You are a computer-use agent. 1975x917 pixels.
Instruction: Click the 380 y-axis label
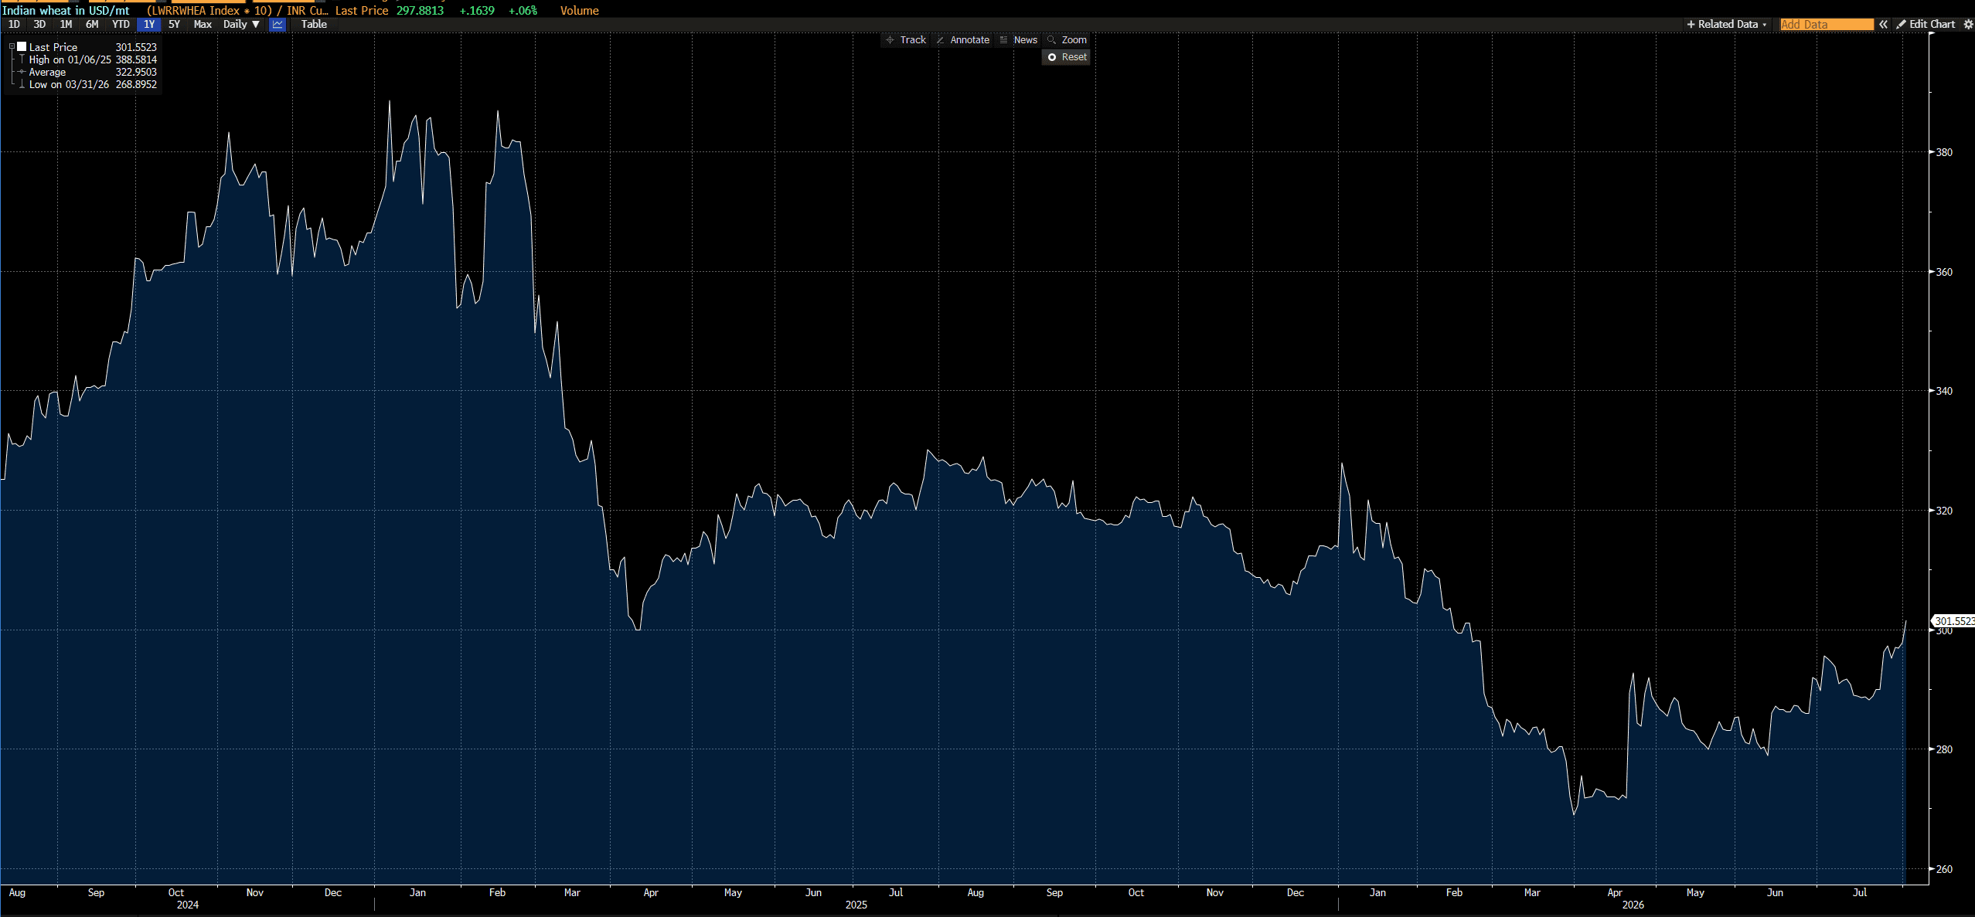click(1944, 152)
